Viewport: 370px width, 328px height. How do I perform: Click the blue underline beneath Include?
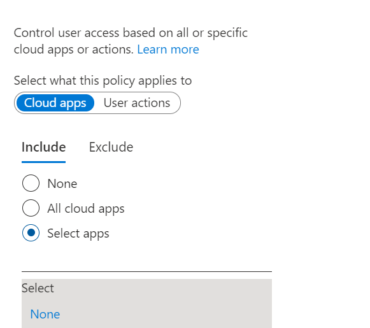[44, 162]
